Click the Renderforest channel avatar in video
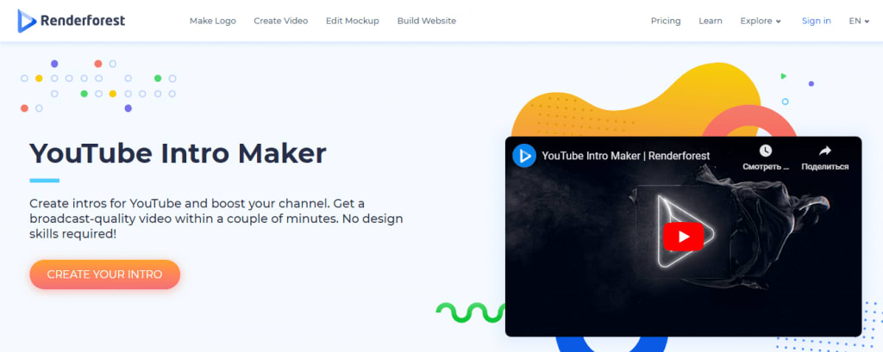This screenshot has width=883, height=352. pyautogui.click(x=523, y=156)
